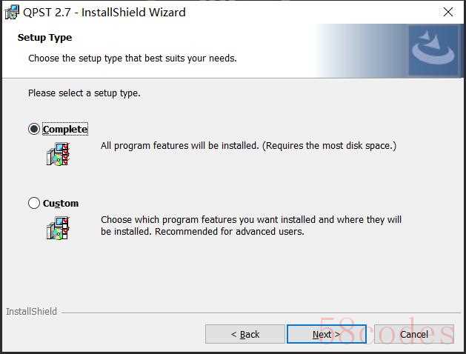
Task: Click the 'Please select a setup type.' text
Action: (x=84, y=93)
